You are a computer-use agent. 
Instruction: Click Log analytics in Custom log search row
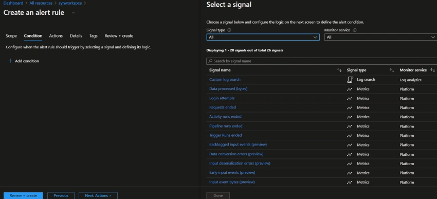(410, 80)
